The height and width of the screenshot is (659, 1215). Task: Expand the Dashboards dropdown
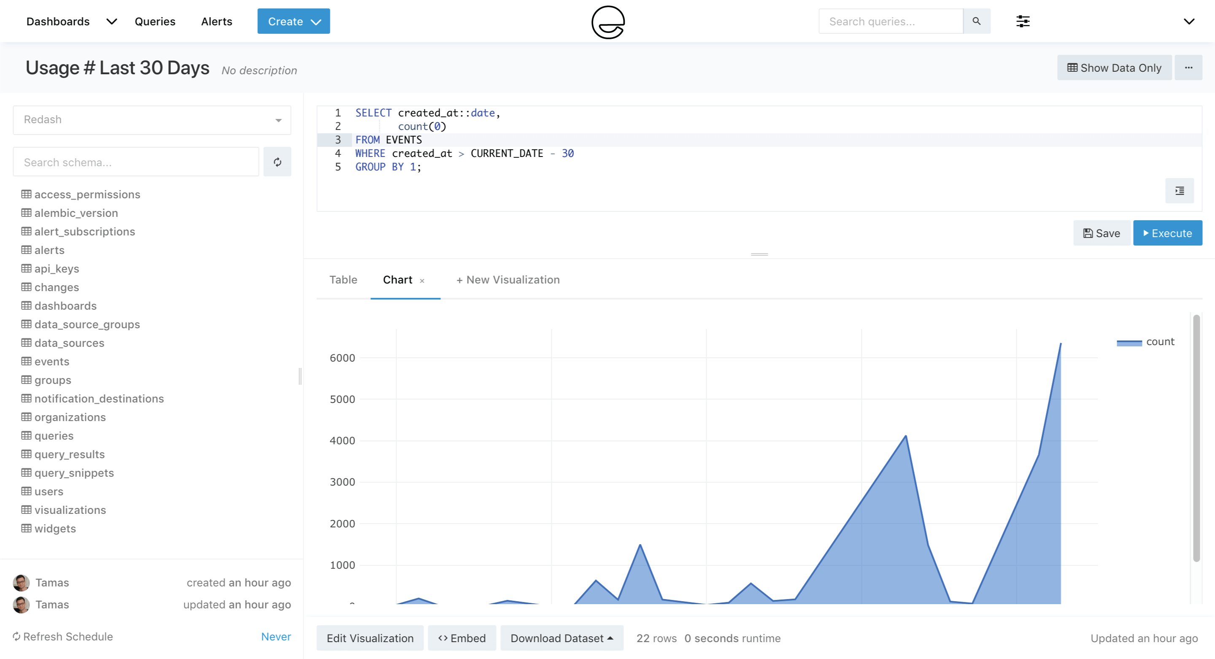point(112,21)
